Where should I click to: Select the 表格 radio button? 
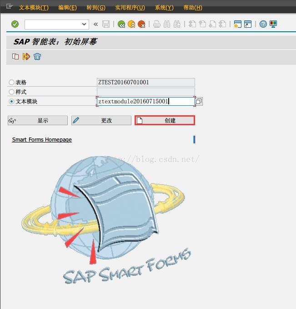click(11, 82)
